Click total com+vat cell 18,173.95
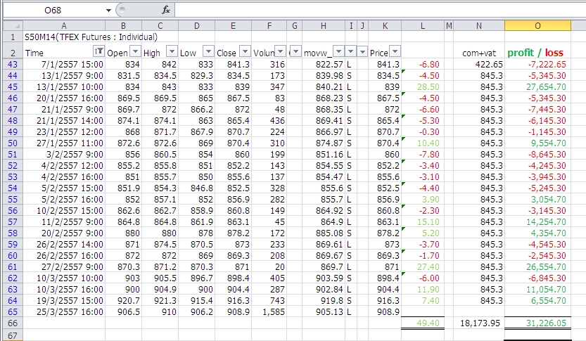This screenshot has height=341, width=586. (479, 323)
